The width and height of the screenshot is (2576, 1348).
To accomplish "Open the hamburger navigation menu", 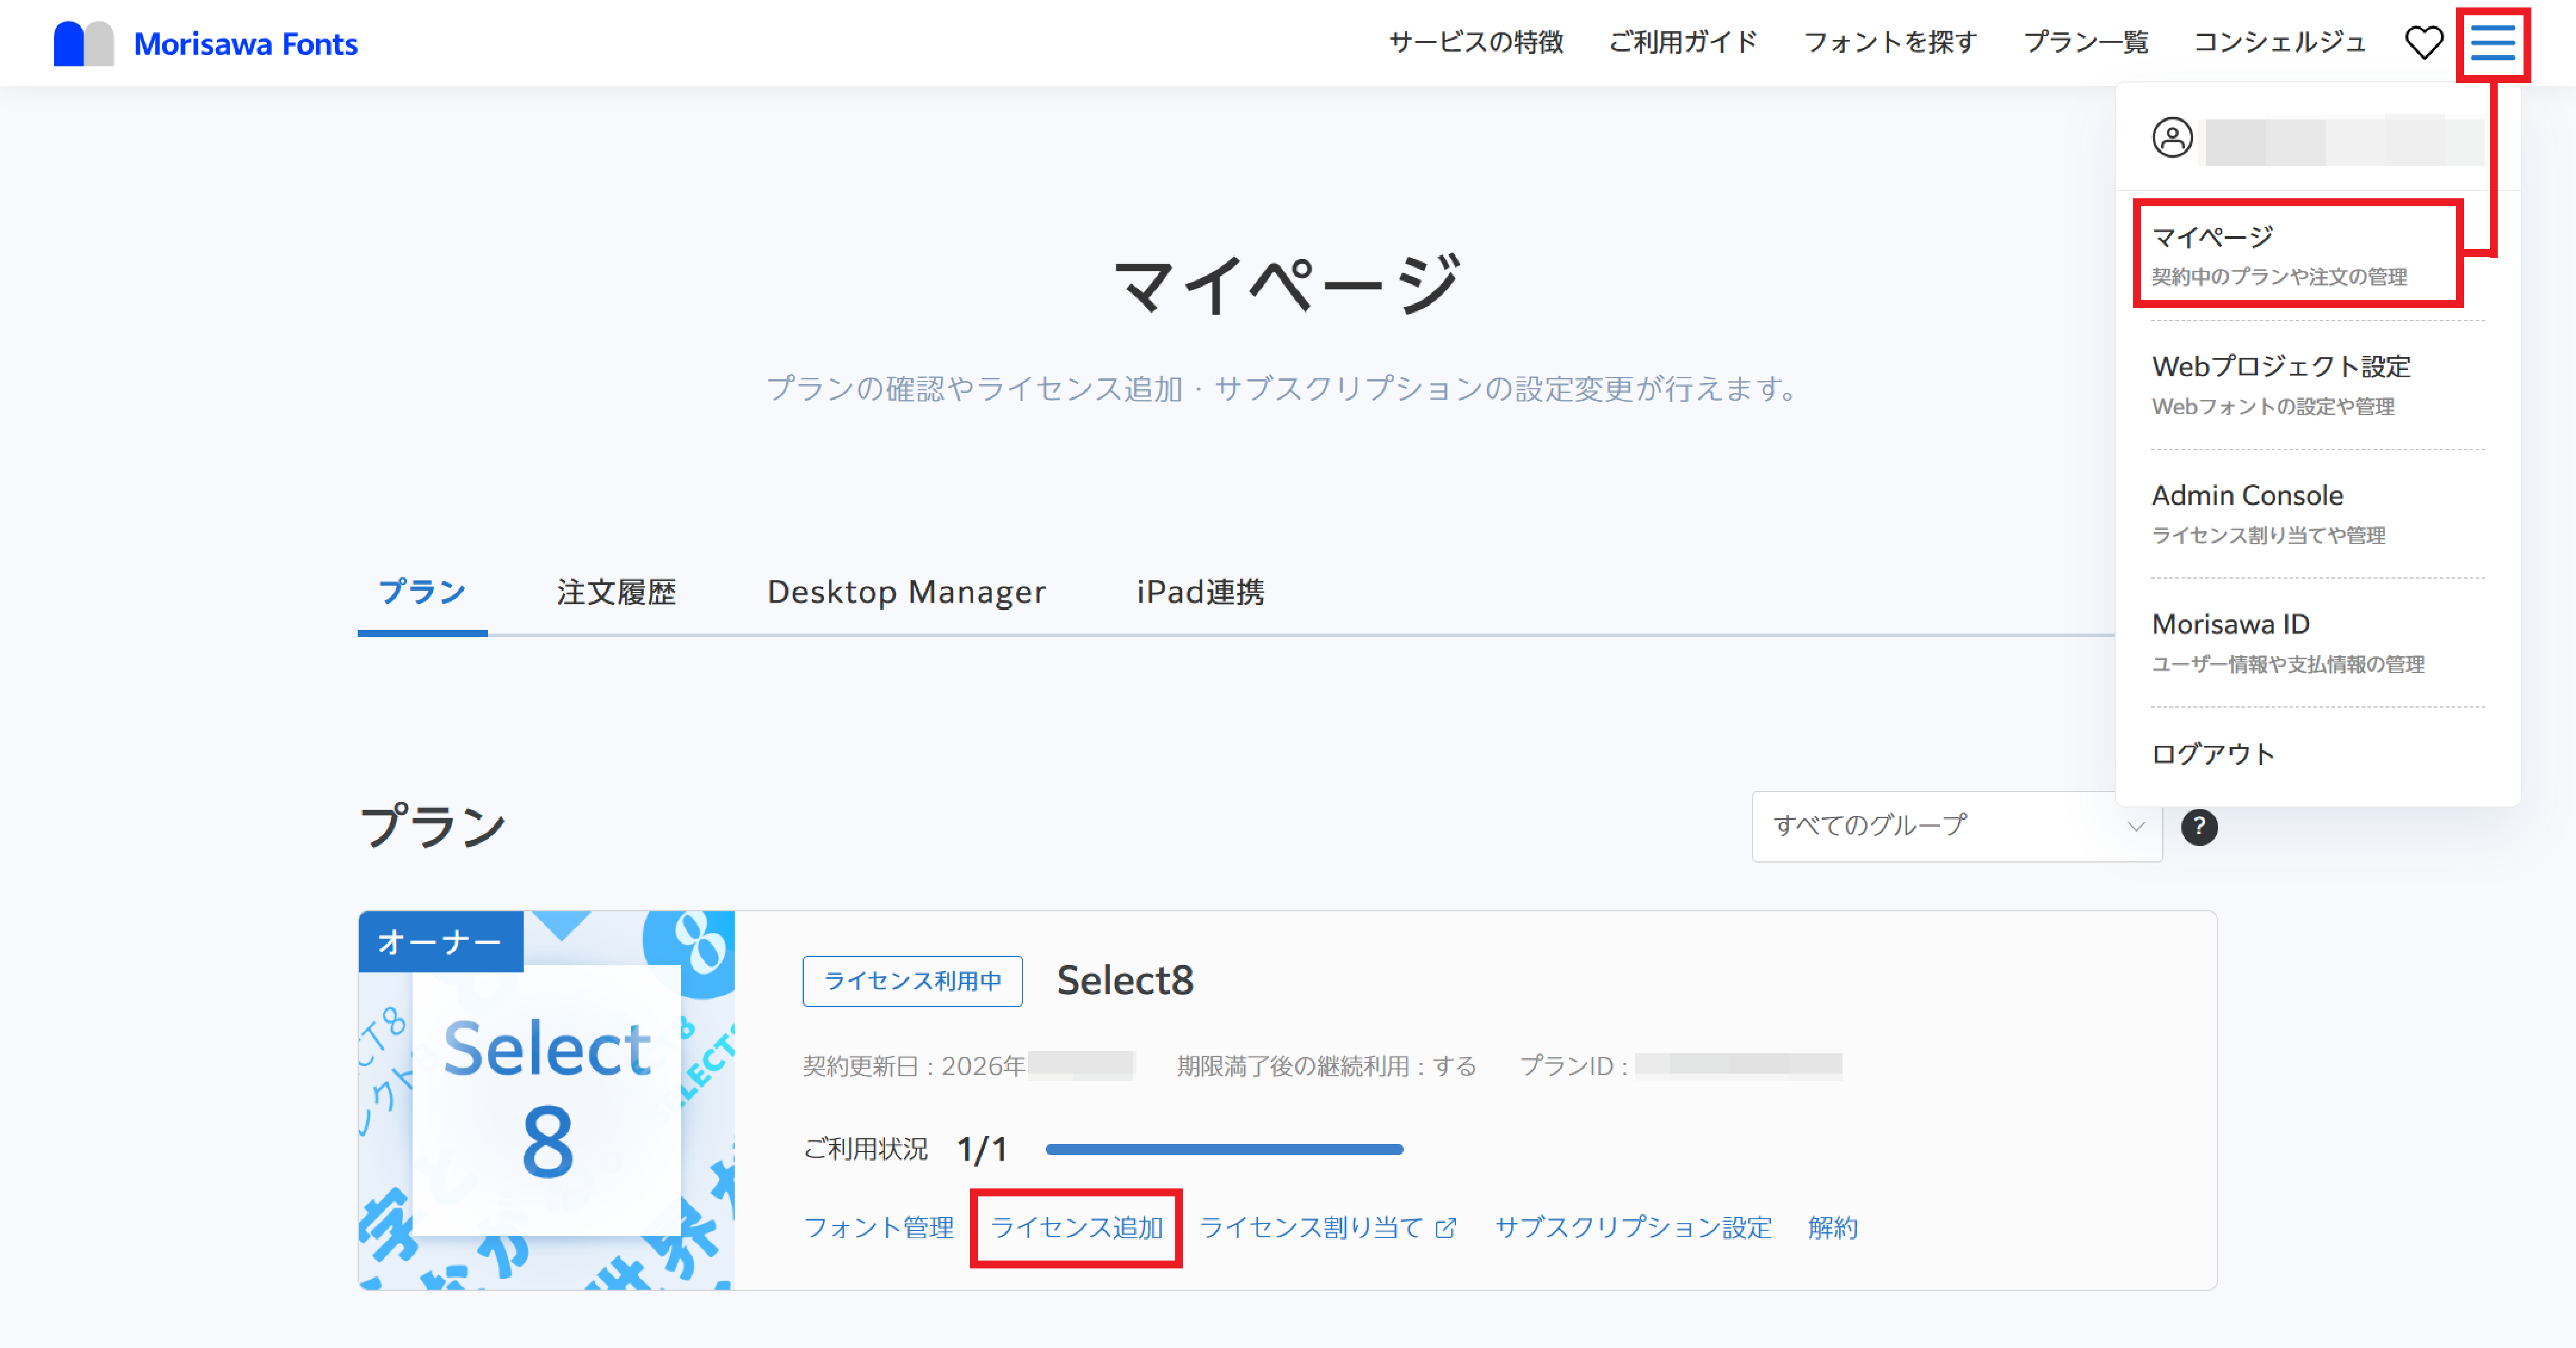I will click(x=2494, y=43).
